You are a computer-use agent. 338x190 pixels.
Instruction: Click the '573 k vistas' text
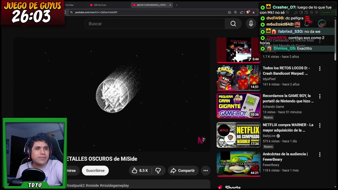[271, 141]
